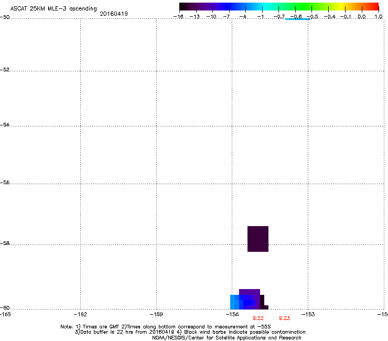Click the -7 color scale label
This screenshot has width=388, height=341.
(227, 17)
